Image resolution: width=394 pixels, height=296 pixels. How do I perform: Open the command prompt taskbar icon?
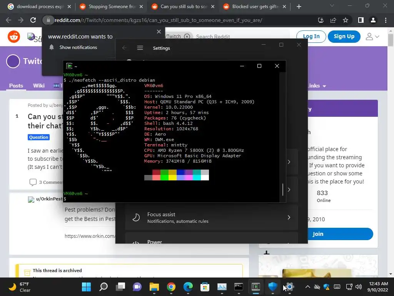pos(239,287)
